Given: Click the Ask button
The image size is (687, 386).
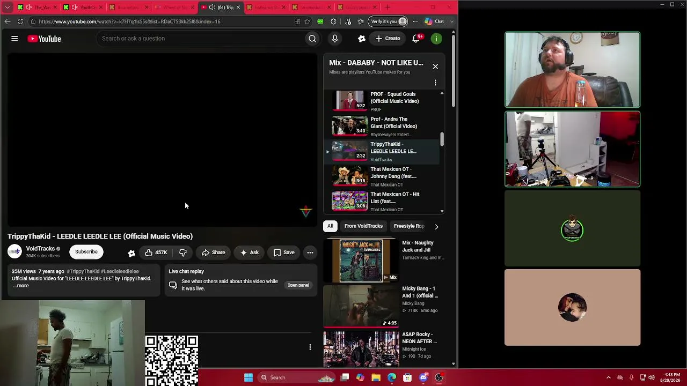Looking at the screenshot, I should pos(249,253).
